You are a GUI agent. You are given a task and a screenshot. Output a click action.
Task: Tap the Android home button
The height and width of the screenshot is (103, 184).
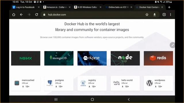92,99
